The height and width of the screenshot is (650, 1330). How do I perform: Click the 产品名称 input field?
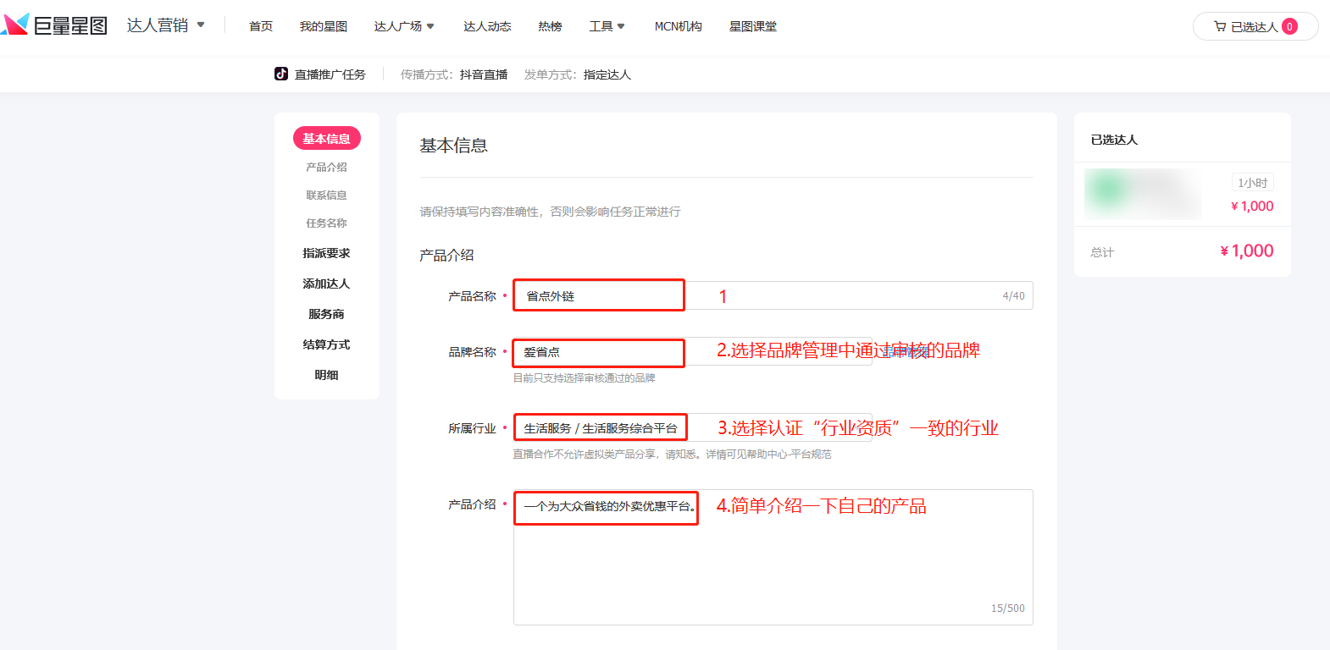click(773, 295)
